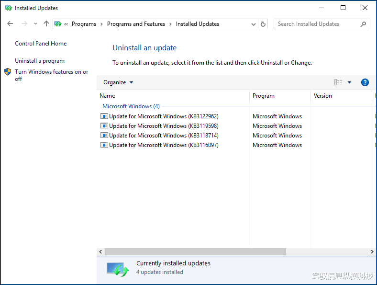Screen dimensions: 377x285
Task: Click the back navigation arrow
Action: coord(11,24)
